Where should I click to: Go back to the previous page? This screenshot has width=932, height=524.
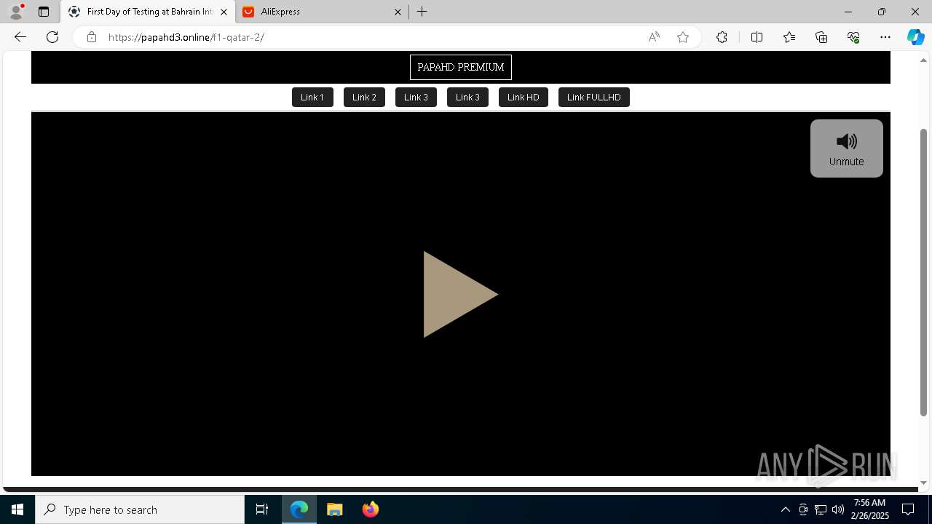(x=20, y=37)
